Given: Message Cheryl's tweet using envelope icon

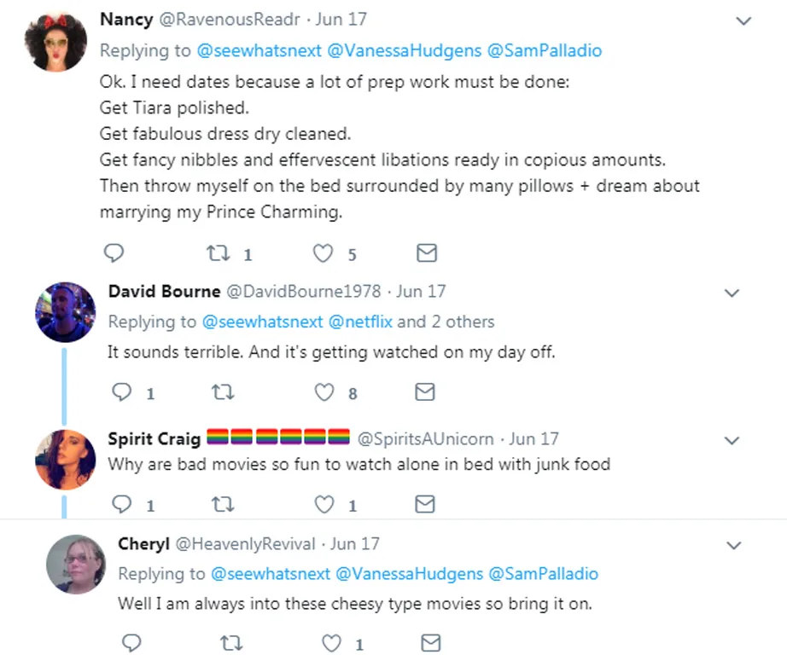Looking at the screenshot, I should pos(431,643).
